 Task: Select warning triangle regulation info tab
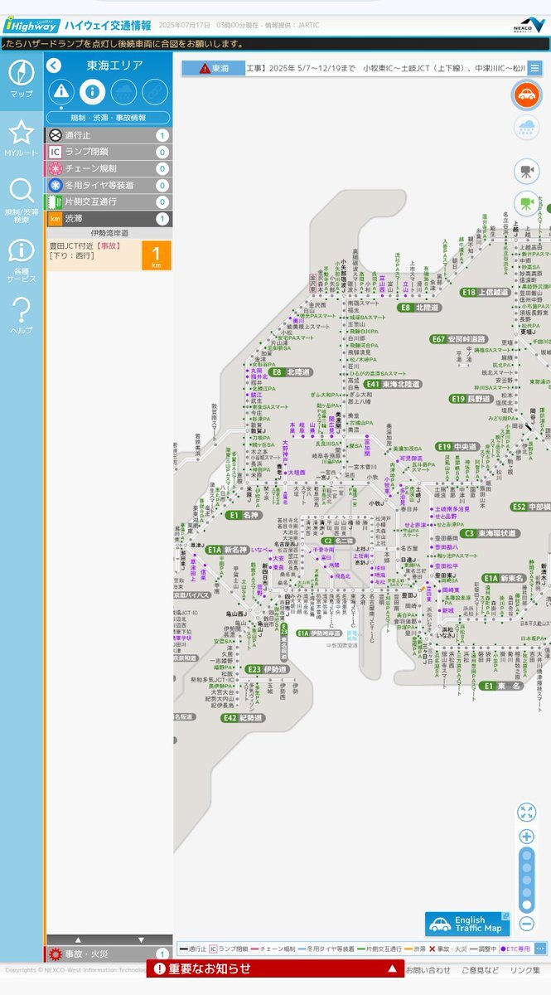[x=61, y=91]
